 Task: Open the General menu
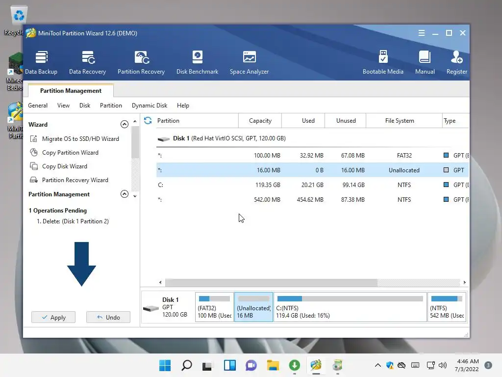coord(38,106)
